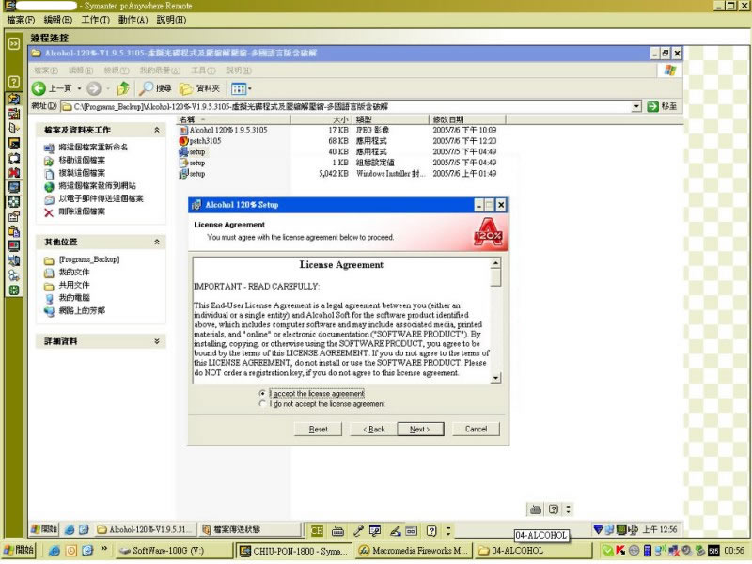Click the green icon at bottom of pcAnywhere sidebar

(x=14, y=290)
